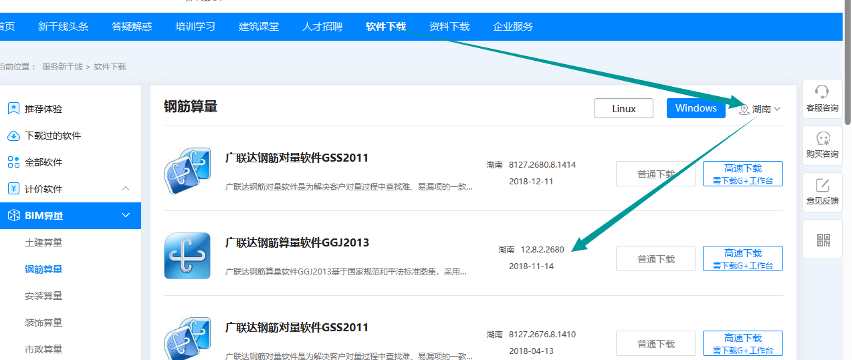Click the 计价软件 yen icon
This screenshot has height=360, width=852.
(13, 189)
